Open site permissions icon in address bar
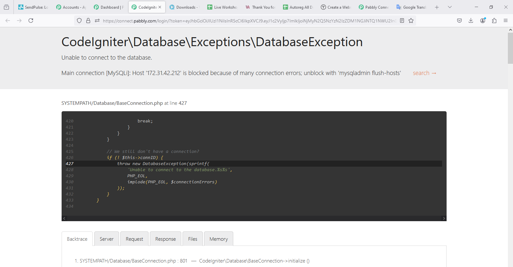This screenshot has height=267, width=513. pos(97,21)
